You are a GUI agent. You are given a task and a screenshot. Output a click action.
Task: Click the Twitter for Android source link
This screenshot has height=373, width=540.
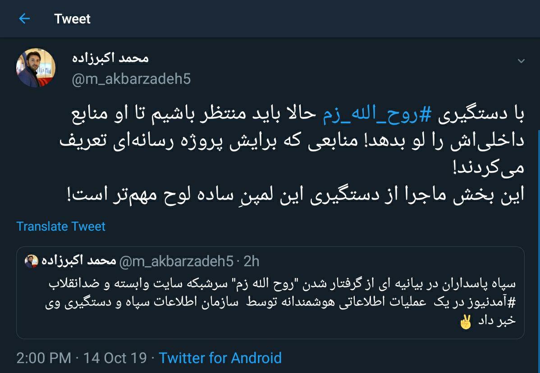220,358
